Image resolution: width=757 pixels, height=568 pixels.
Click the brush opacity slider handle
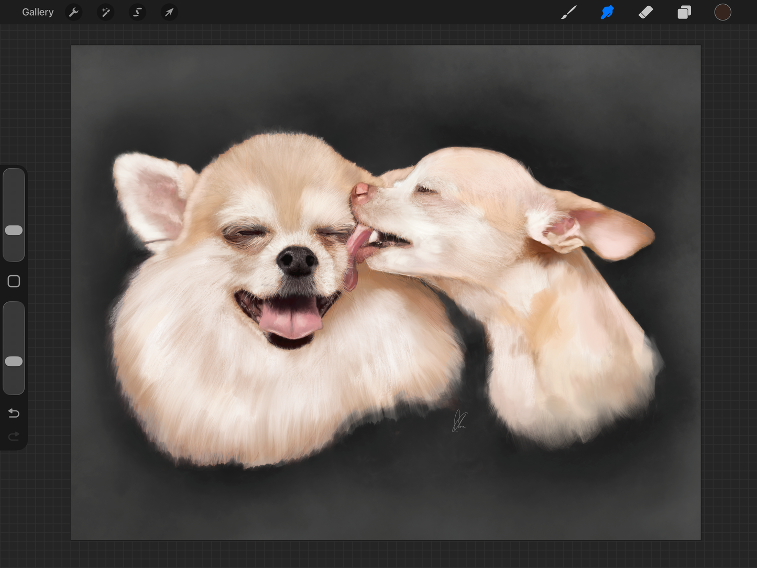point(14,361)
